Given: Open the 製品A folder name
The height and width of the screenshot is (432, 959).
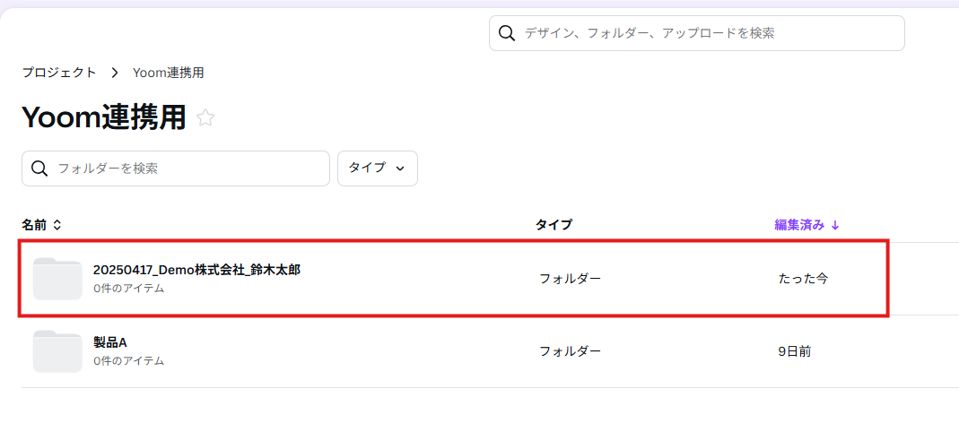Looking at the screenshot, I should coord(110,342).
